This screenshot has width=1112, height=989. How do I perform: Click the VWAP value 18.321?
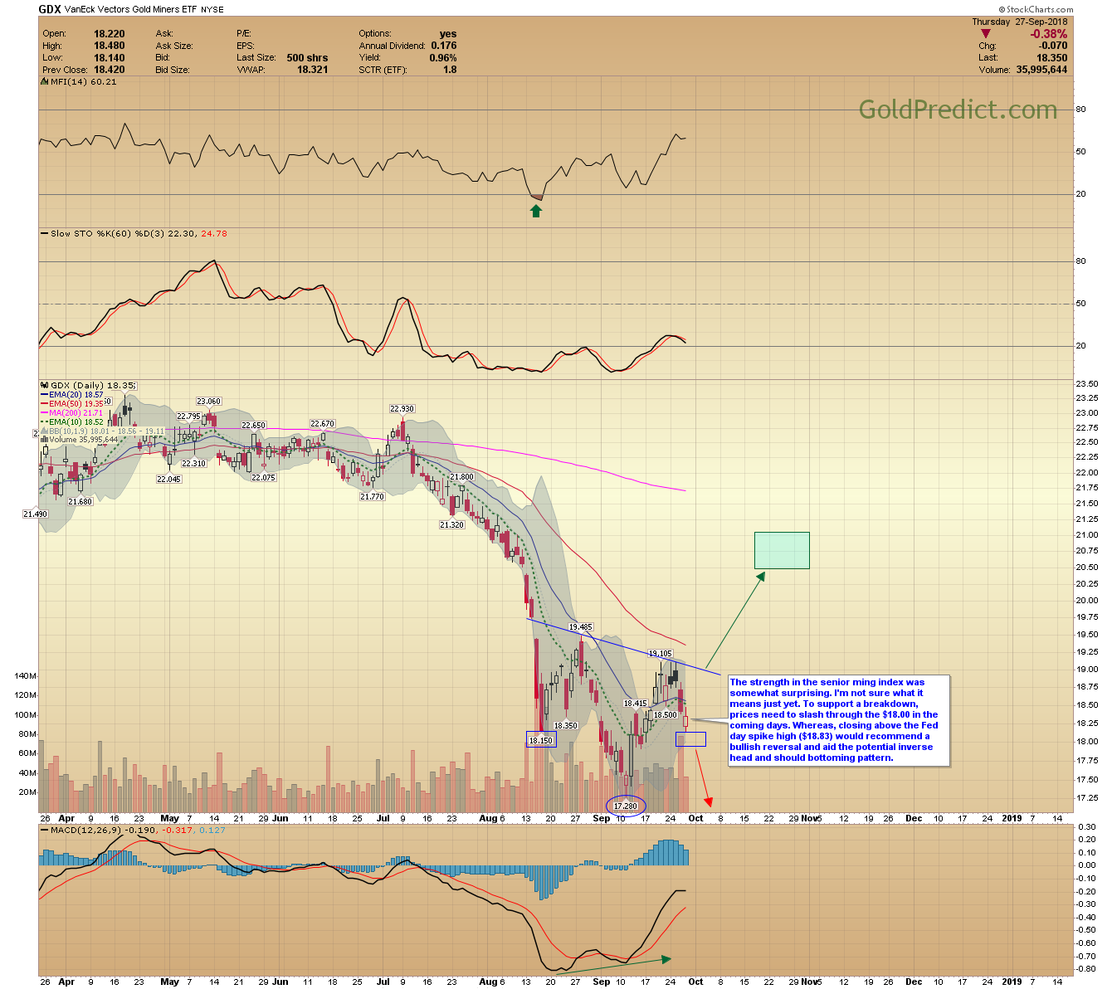[x=313, y=70]
